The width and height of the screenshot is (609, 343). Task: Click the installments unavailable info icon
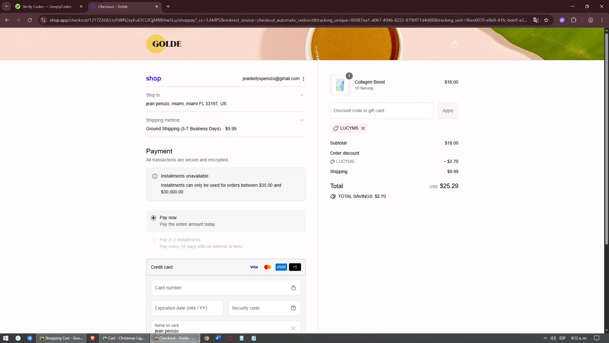pos(155,176)
